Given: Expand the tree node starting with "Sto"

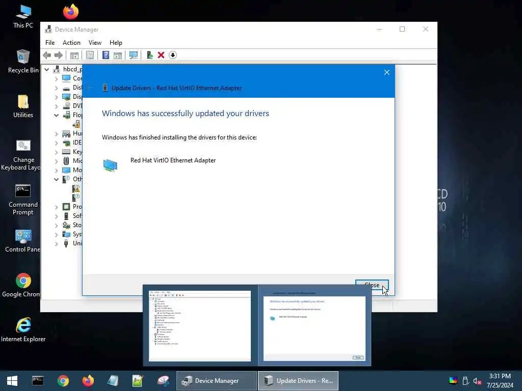Looking at the screenshot, I should (x=56, y=226).
